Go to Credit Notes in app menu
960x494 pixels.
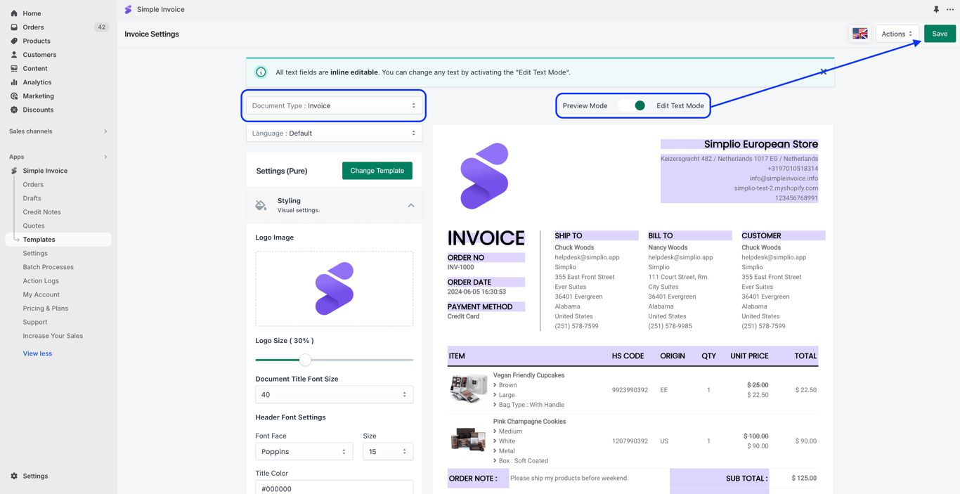[x=41, y=212]
